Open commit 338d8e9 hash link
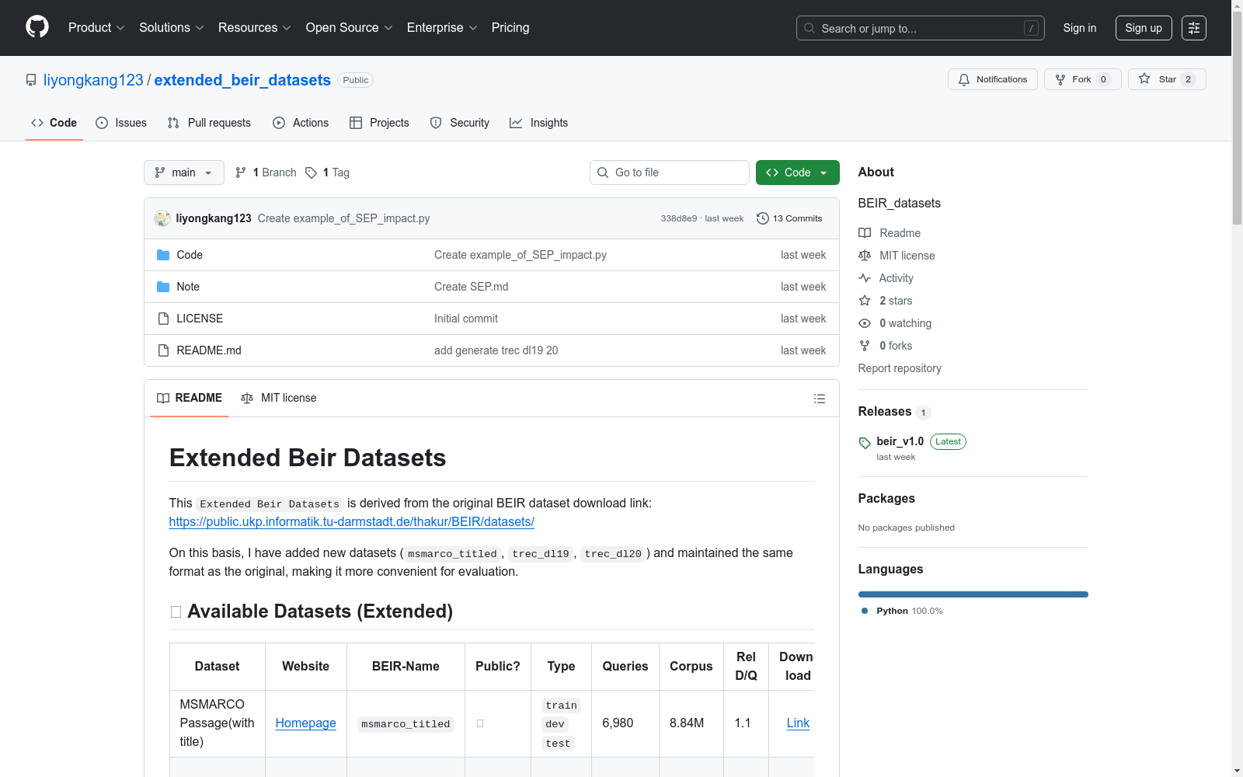 [679, 218]
